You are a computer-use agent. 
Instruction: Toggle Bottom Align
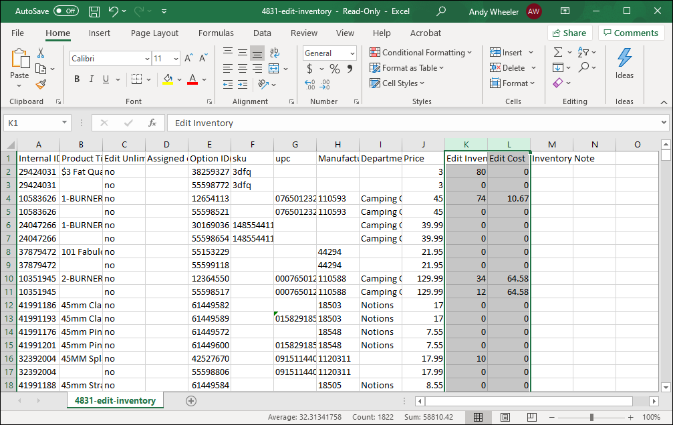pyautogui.click(x=257, y=53)
